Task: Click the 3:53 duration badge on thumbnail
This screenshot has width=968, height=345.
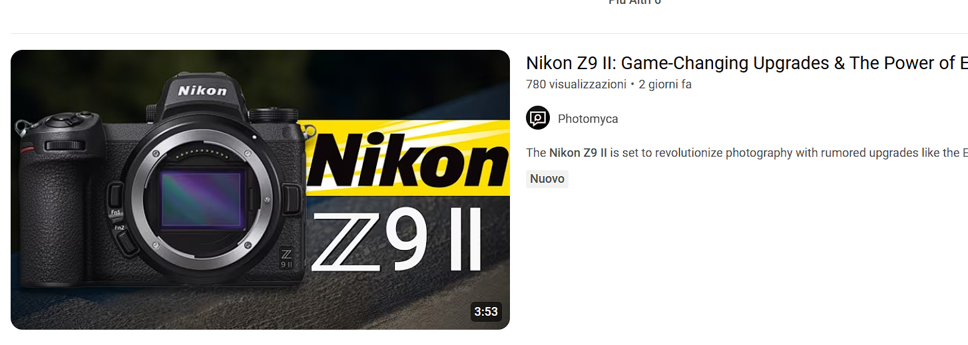Action: 486,311
